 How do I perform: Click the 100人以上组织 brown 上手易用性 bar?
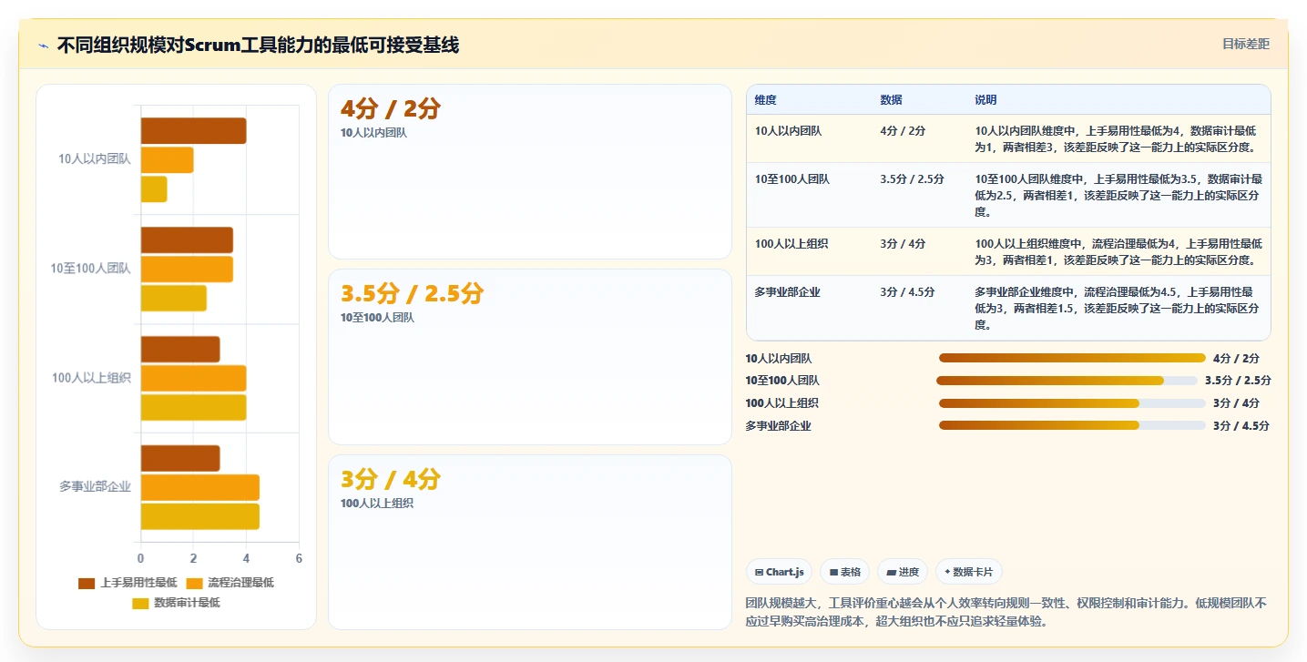(180, 350)
